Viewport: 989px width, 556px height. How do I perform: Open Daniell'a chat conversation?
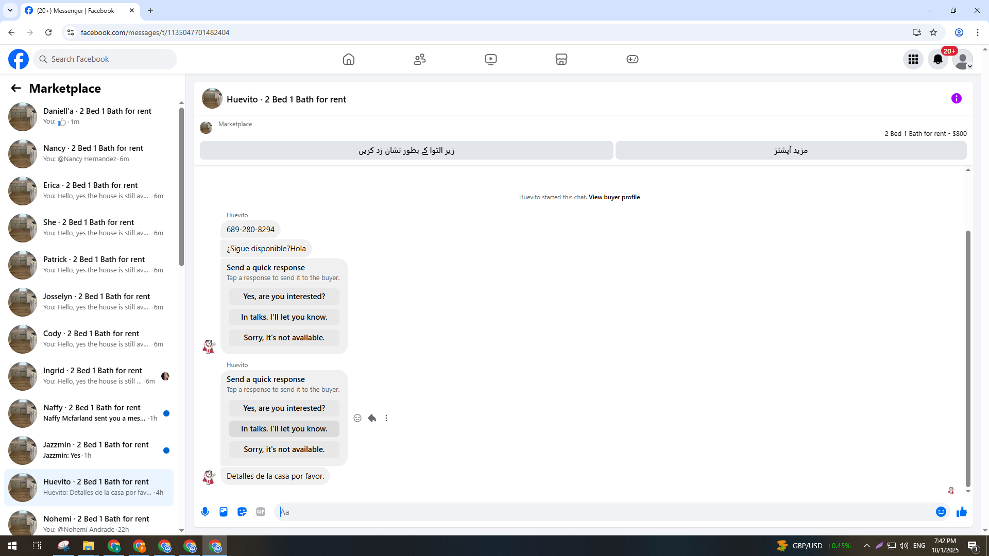pyautogui.click(x=89, y=117)
